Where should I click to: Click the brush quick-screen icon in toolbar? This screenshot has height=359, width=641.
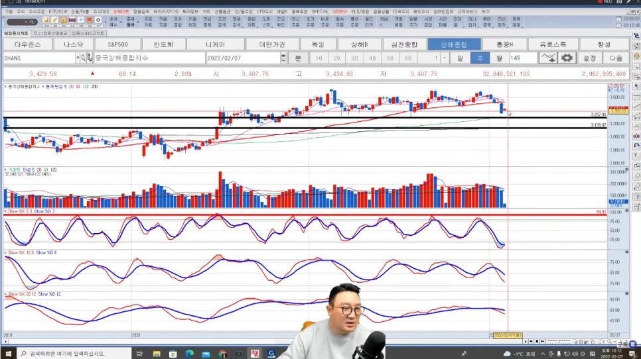[x=54, y=20]
